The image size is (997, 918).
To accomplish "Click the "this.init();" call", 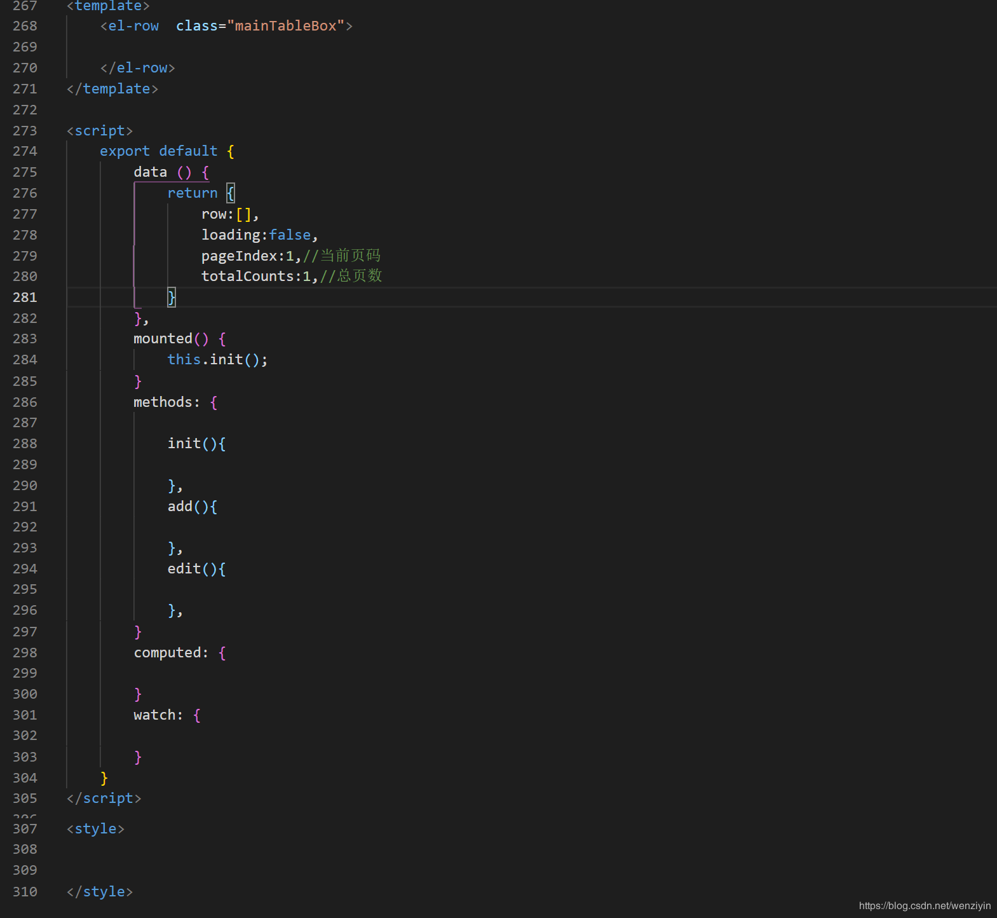I will pyautogui.click(x=217, y=360).
